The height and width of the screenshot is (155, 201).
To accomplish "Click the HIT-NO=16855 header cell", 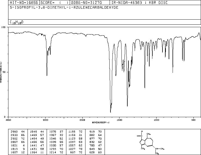I will click(x=24, y=3).
